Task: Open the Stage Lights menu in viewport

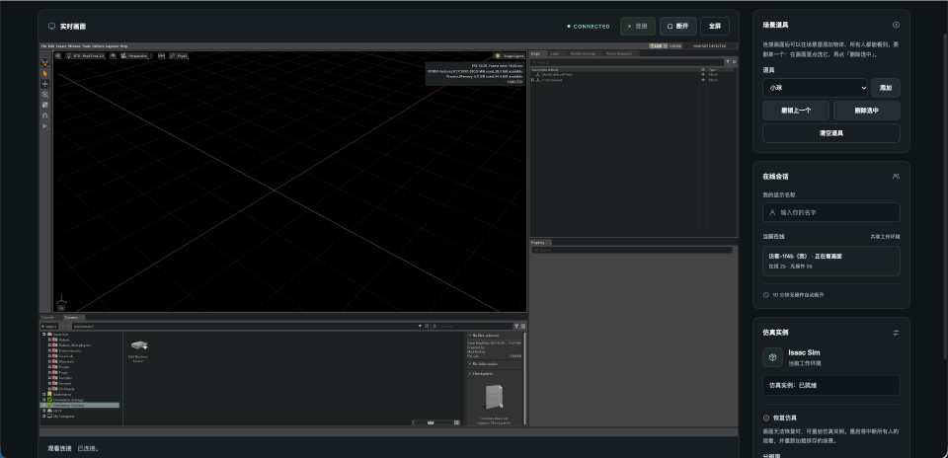Action: click(x=510, y=55)
